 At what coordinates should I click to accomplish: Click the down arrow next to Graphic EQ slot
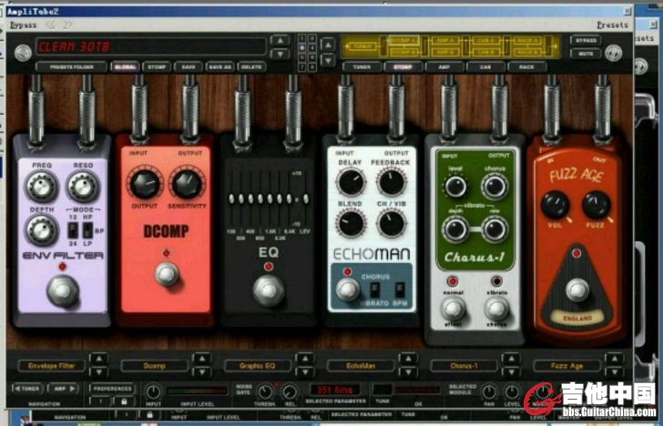coord(305,372)
